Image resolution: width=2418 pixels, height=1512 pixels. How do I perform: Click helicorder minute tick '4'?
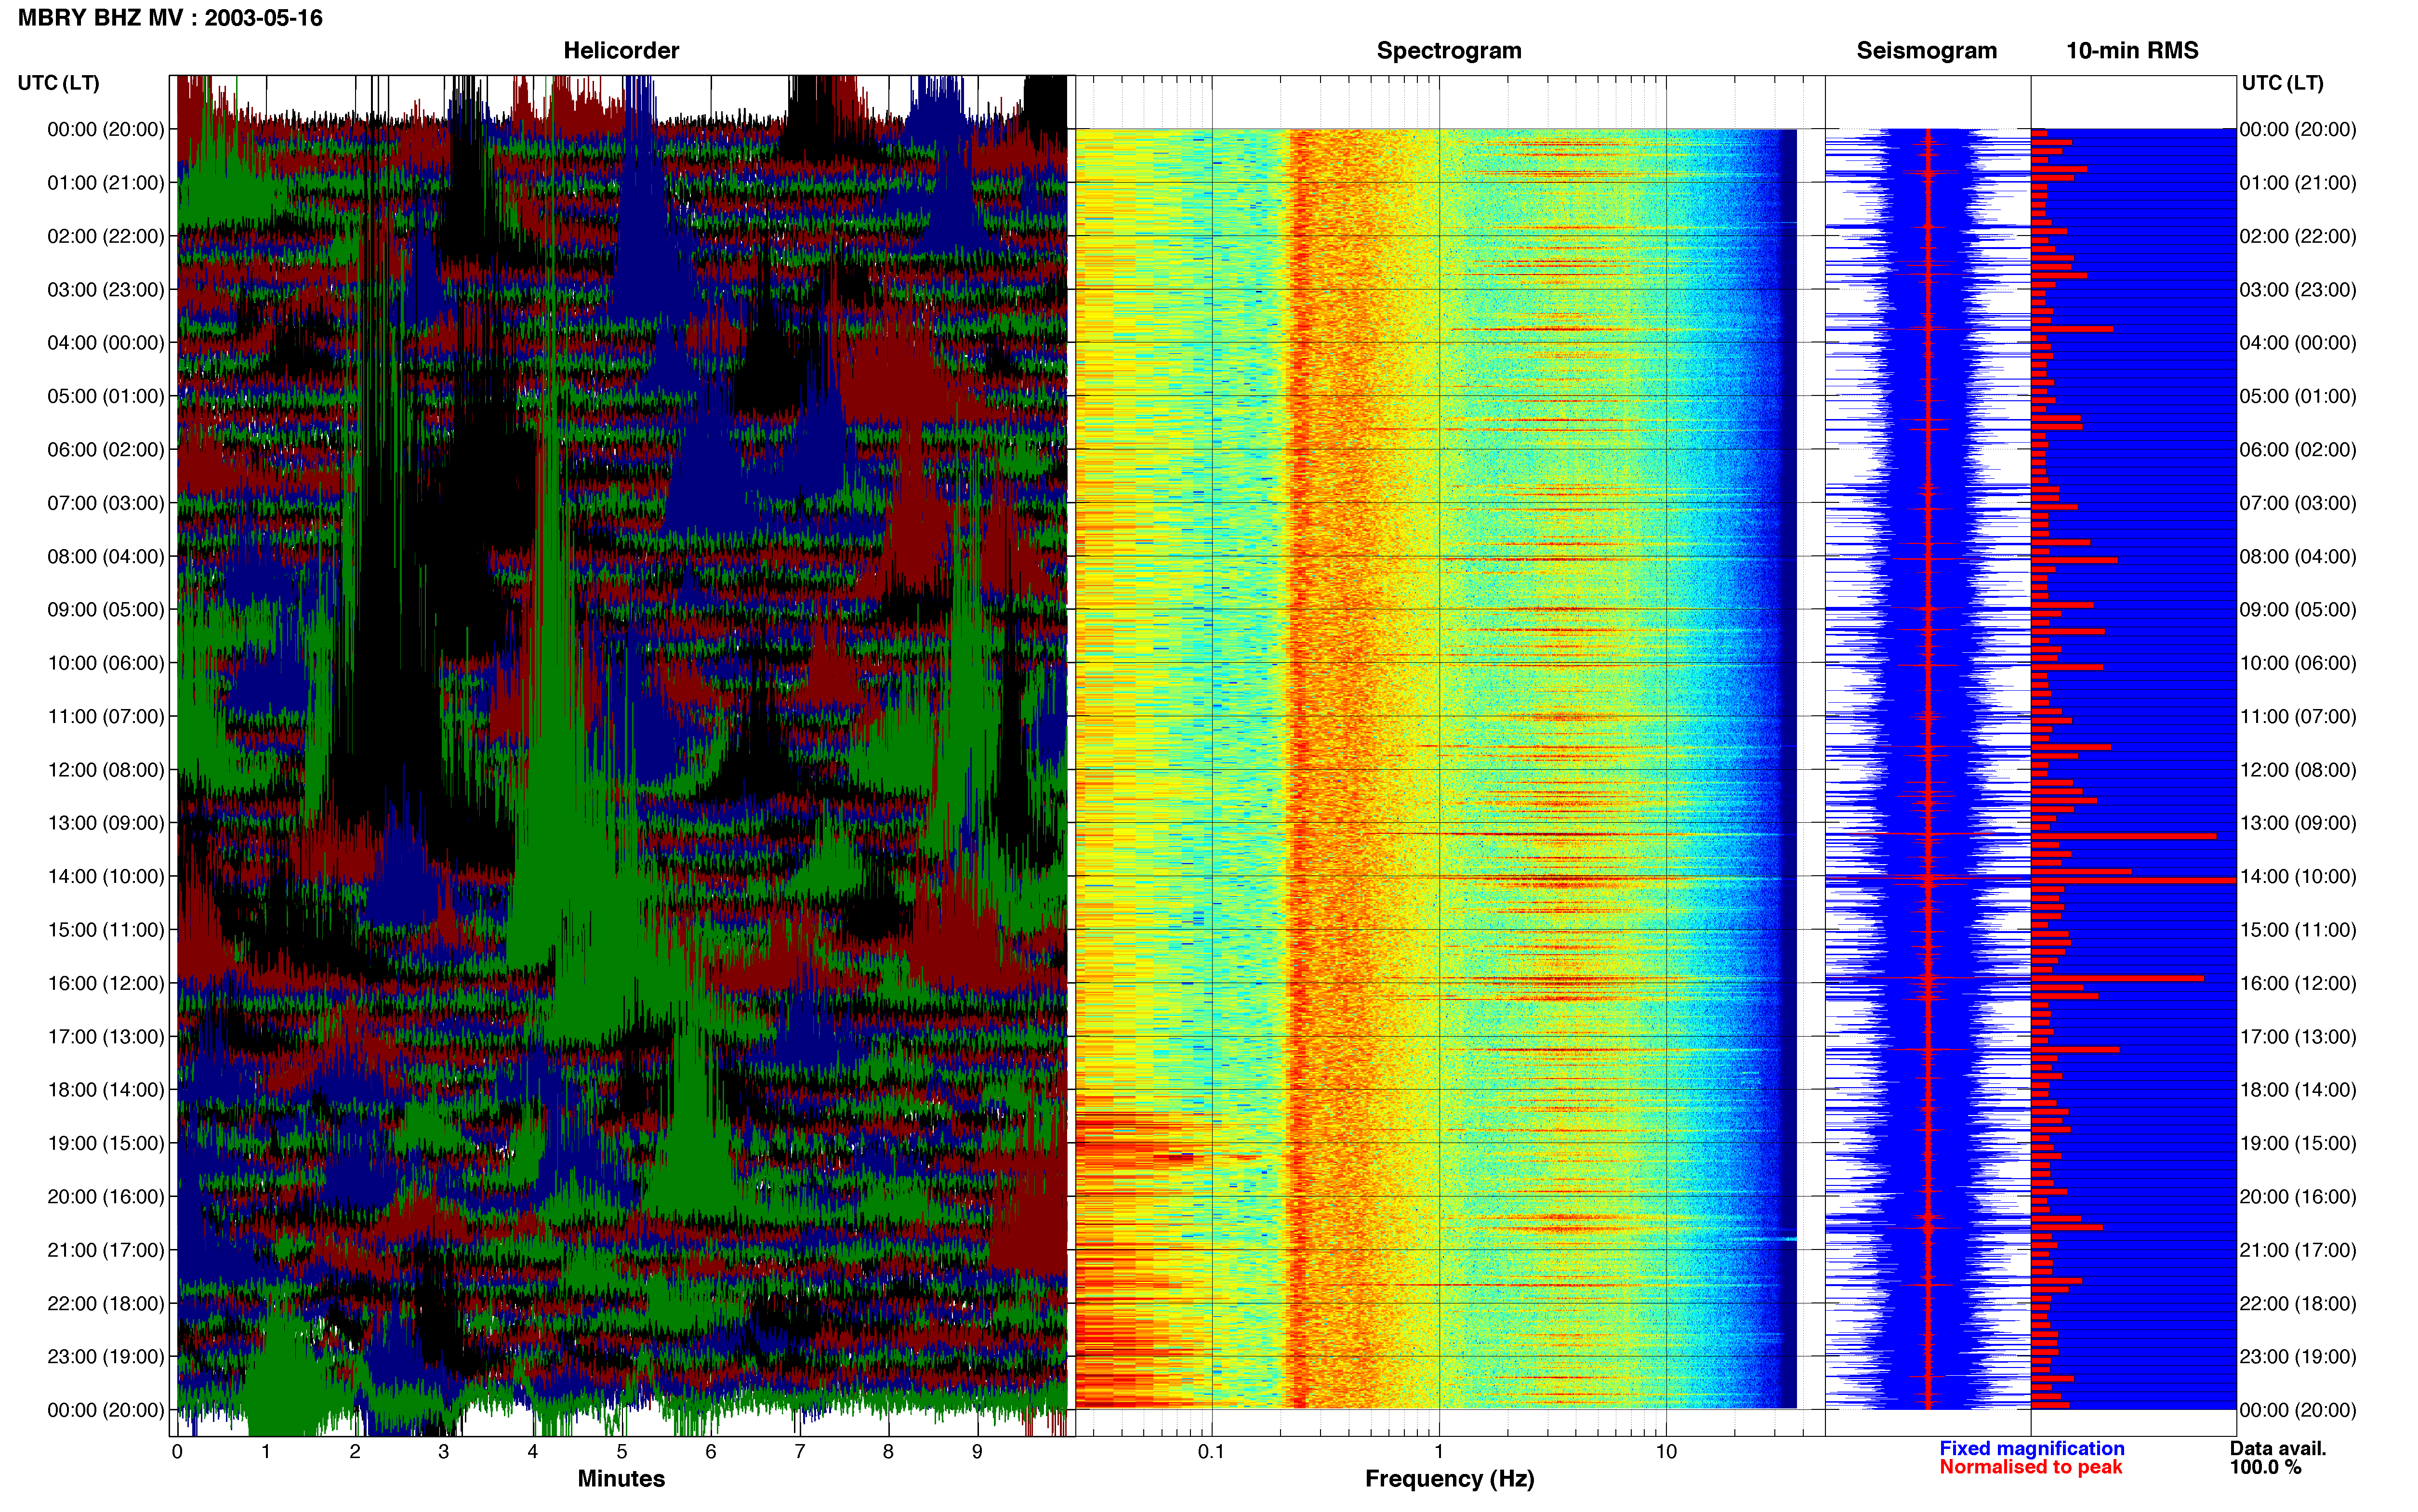click(x=533, y=1452)
